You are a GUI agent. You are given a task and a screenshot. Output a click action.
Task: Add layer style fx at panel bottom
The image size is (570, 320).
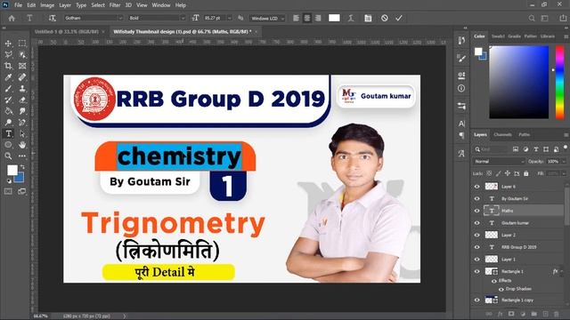click(x=501, y=314)
